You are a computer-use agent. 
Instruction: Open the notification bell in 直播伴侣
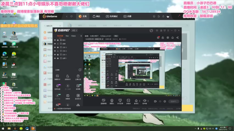[x=173, y=38]
